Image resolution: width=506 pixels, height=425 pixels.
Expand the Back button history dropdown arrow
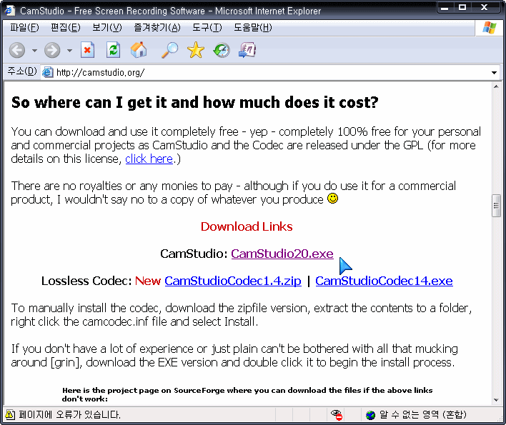[34, 51]
